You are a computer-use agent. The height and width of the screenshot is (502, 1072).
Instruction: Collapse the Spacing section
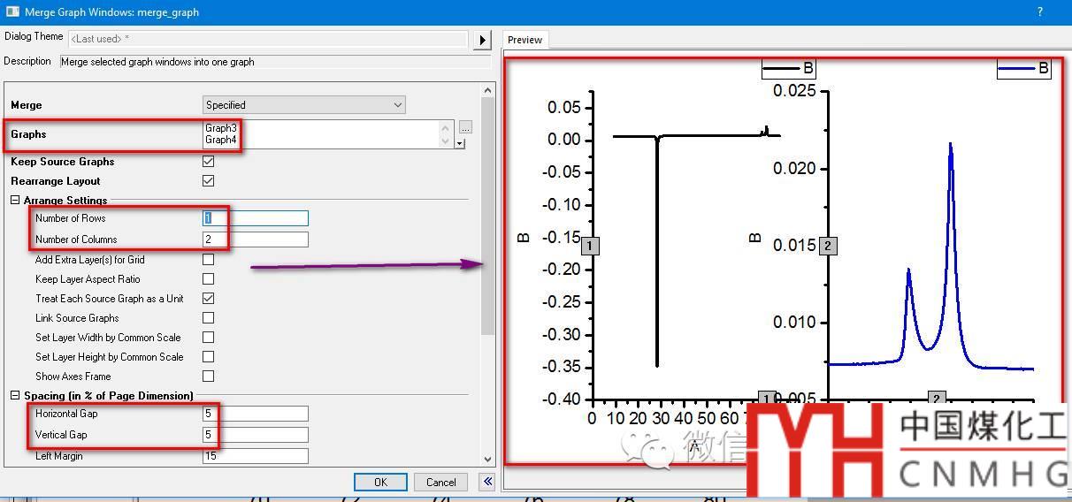tap(15, 396)
